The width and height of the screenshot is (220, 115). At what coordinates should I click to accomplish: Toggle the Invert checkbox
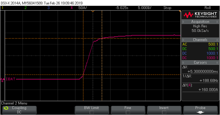point(164,112)
